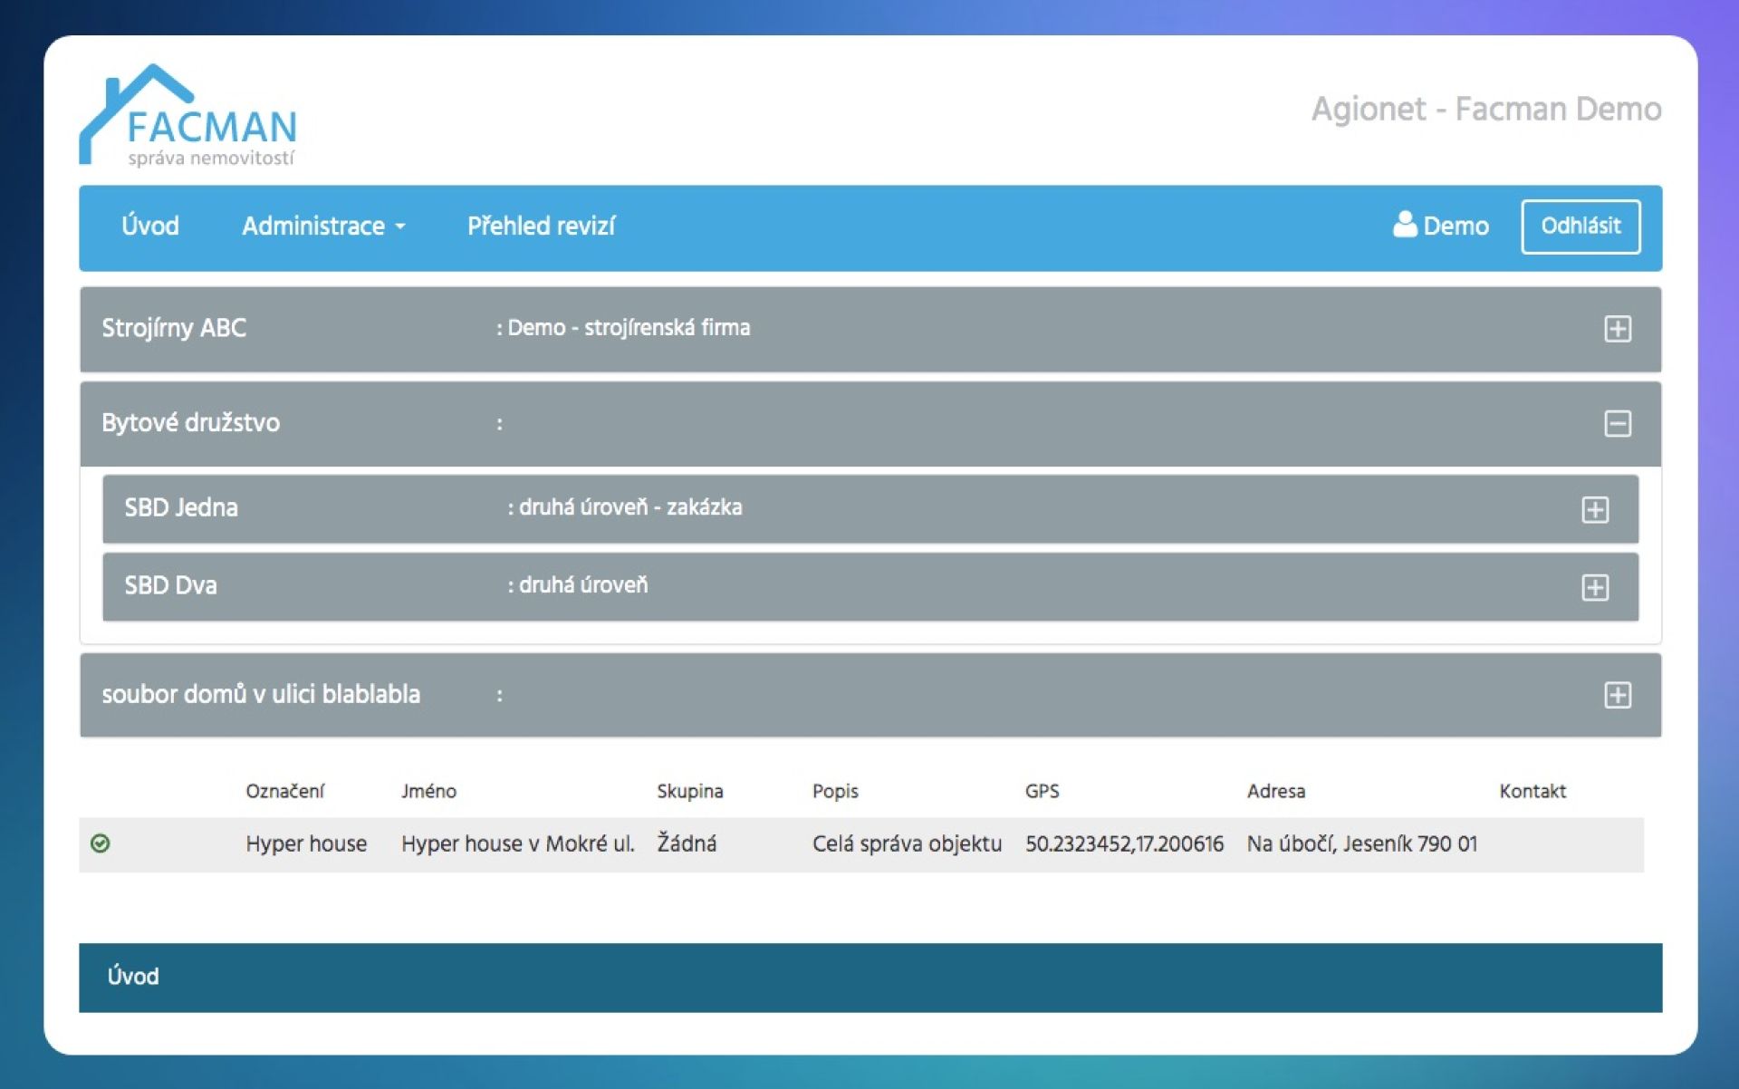Collapse the Bytové družstvo minus icon
Image resolution: width=1739 pixels, height=1089 pixels.
click(1617, 423)
